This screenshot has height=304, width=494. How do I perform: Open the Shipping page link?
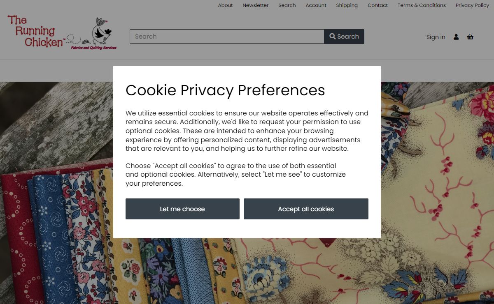tap(347, 5)
